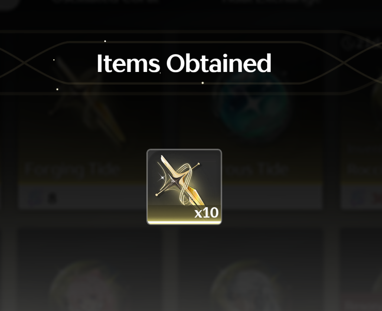Click the golden rarity bar under the reward
The image size is (382, 311).
(x=184, y=222)
